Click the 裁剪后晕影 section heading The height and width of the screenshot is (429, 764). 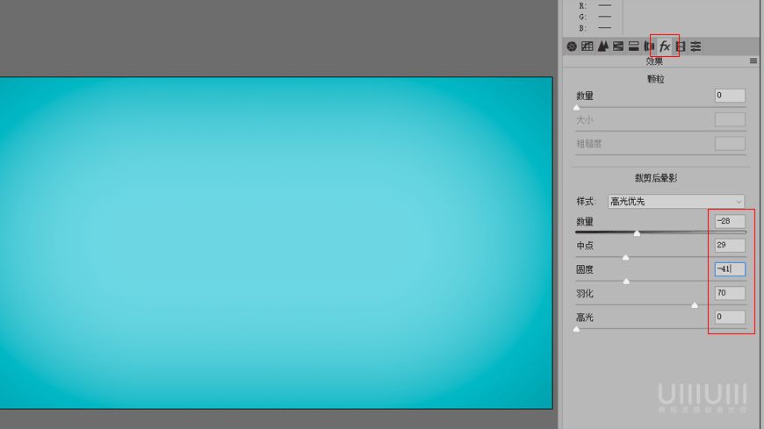point(656,178)
